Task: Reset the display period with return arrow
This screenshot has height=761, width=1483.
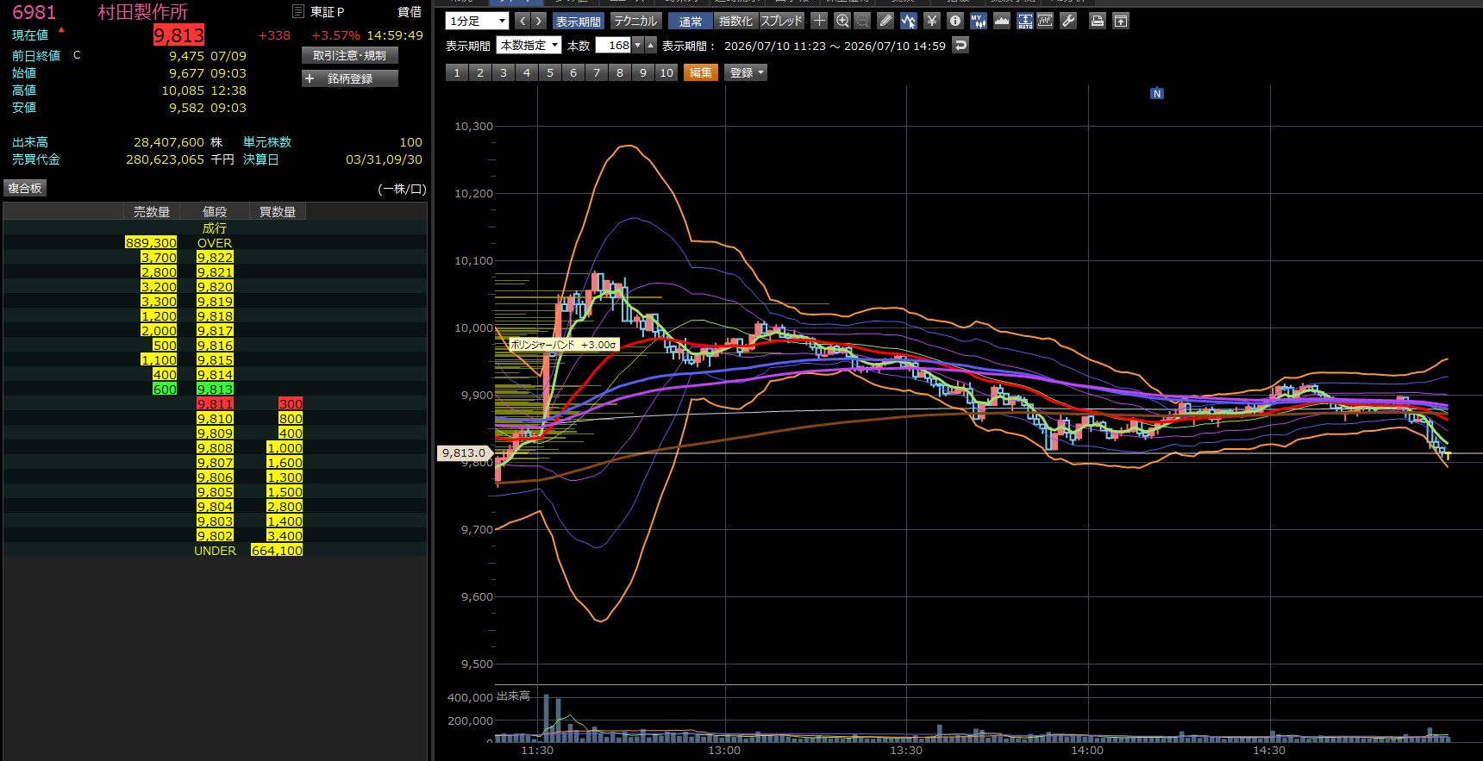Action: pyautogui.click(x=961, y=46)
